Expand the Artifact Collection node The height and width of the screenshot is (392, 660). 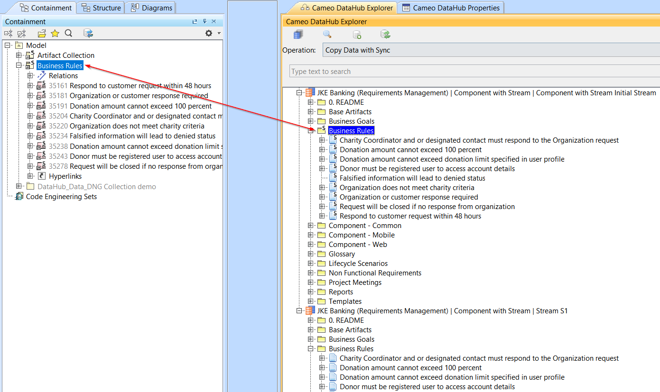[x=19, y=55]
